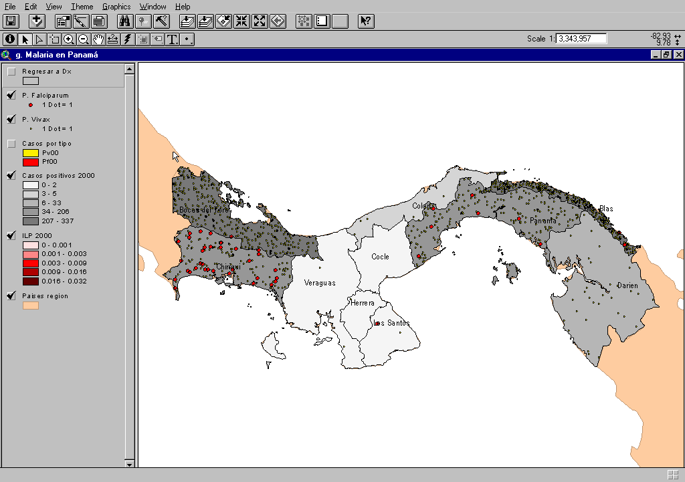
Task: Enable the Regresar a Dx theme checkbox
Action: (11, 72)
